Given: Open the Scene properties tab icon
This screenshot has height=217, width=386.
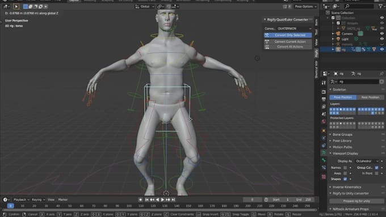Looking at the screenshot, I should pos(324,114).
